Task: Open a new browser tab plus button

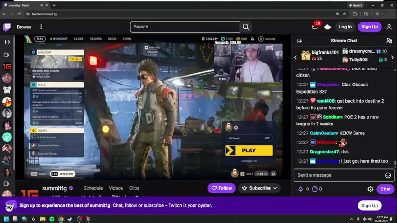Action: [54, 5]
